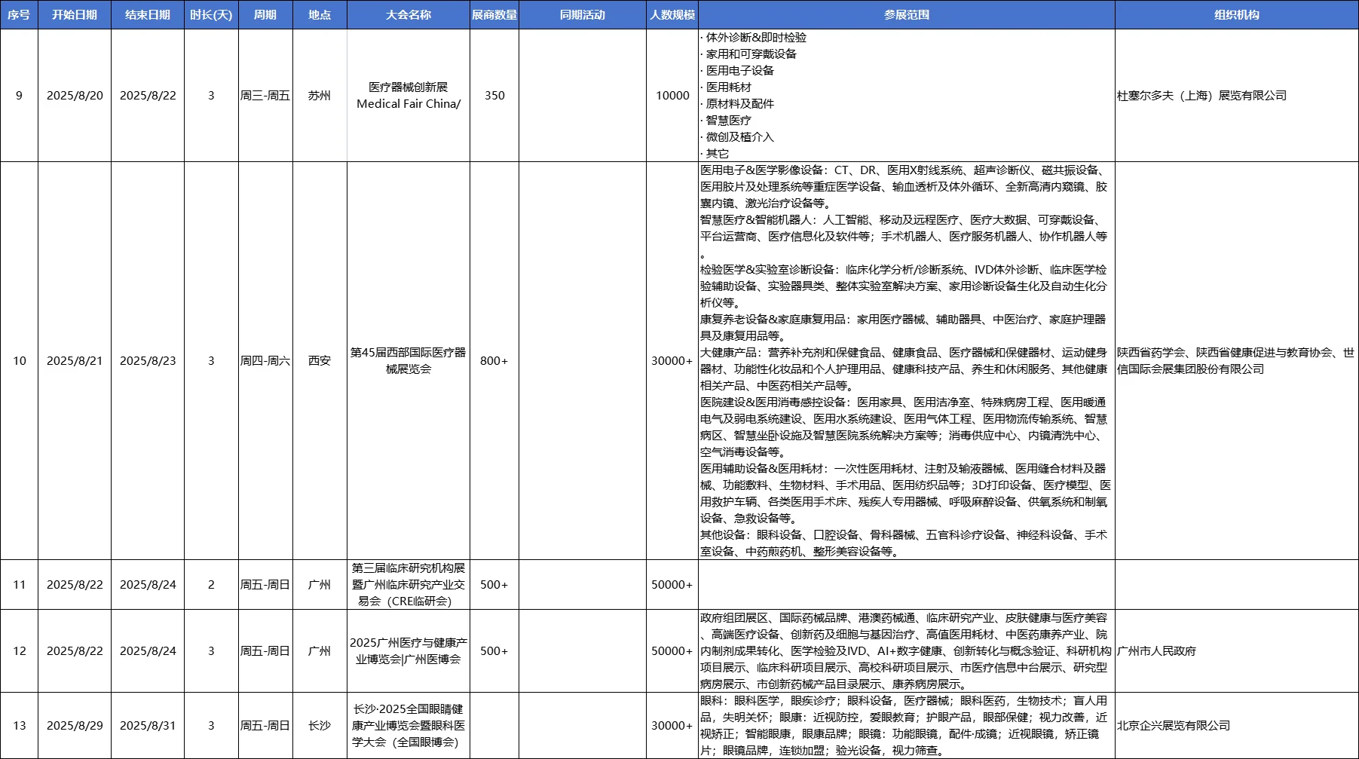Click the 展商数量 column header

point(494,14)
